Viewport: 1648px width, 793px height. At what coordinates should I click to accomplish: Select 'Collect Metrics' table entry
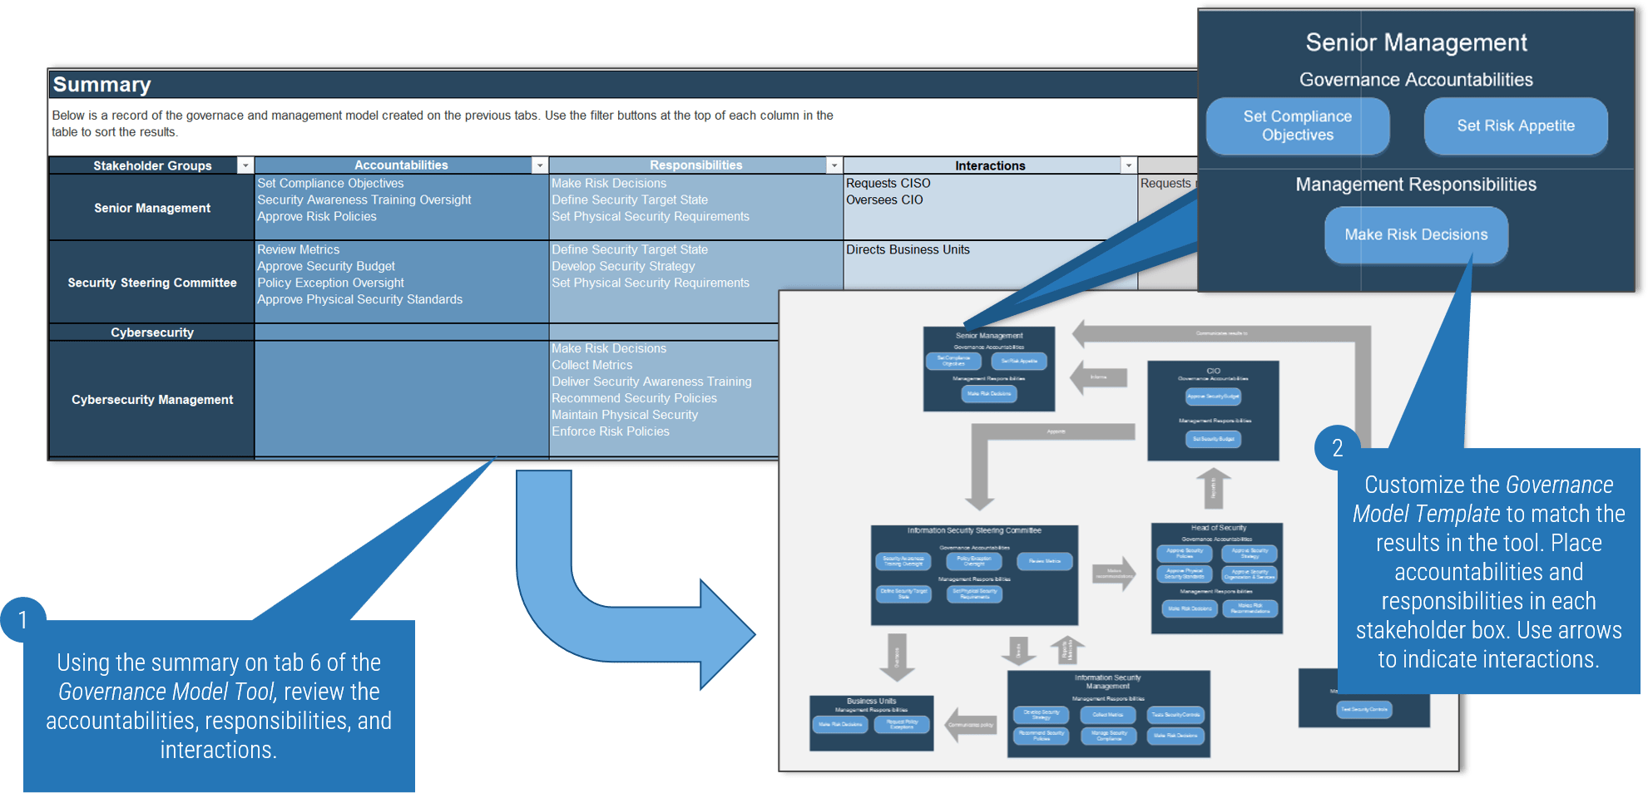point(591,365)
